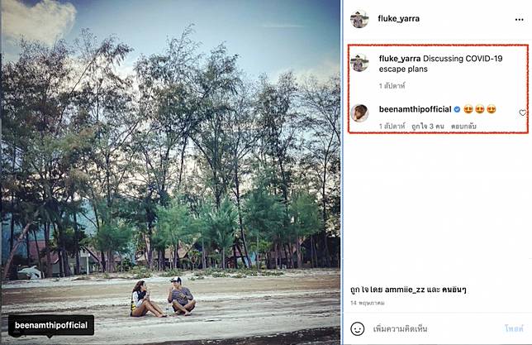This screenshot has width=532, height=345.
Task: Open the emoji picker smiley icon
Action: coord(357,328)
